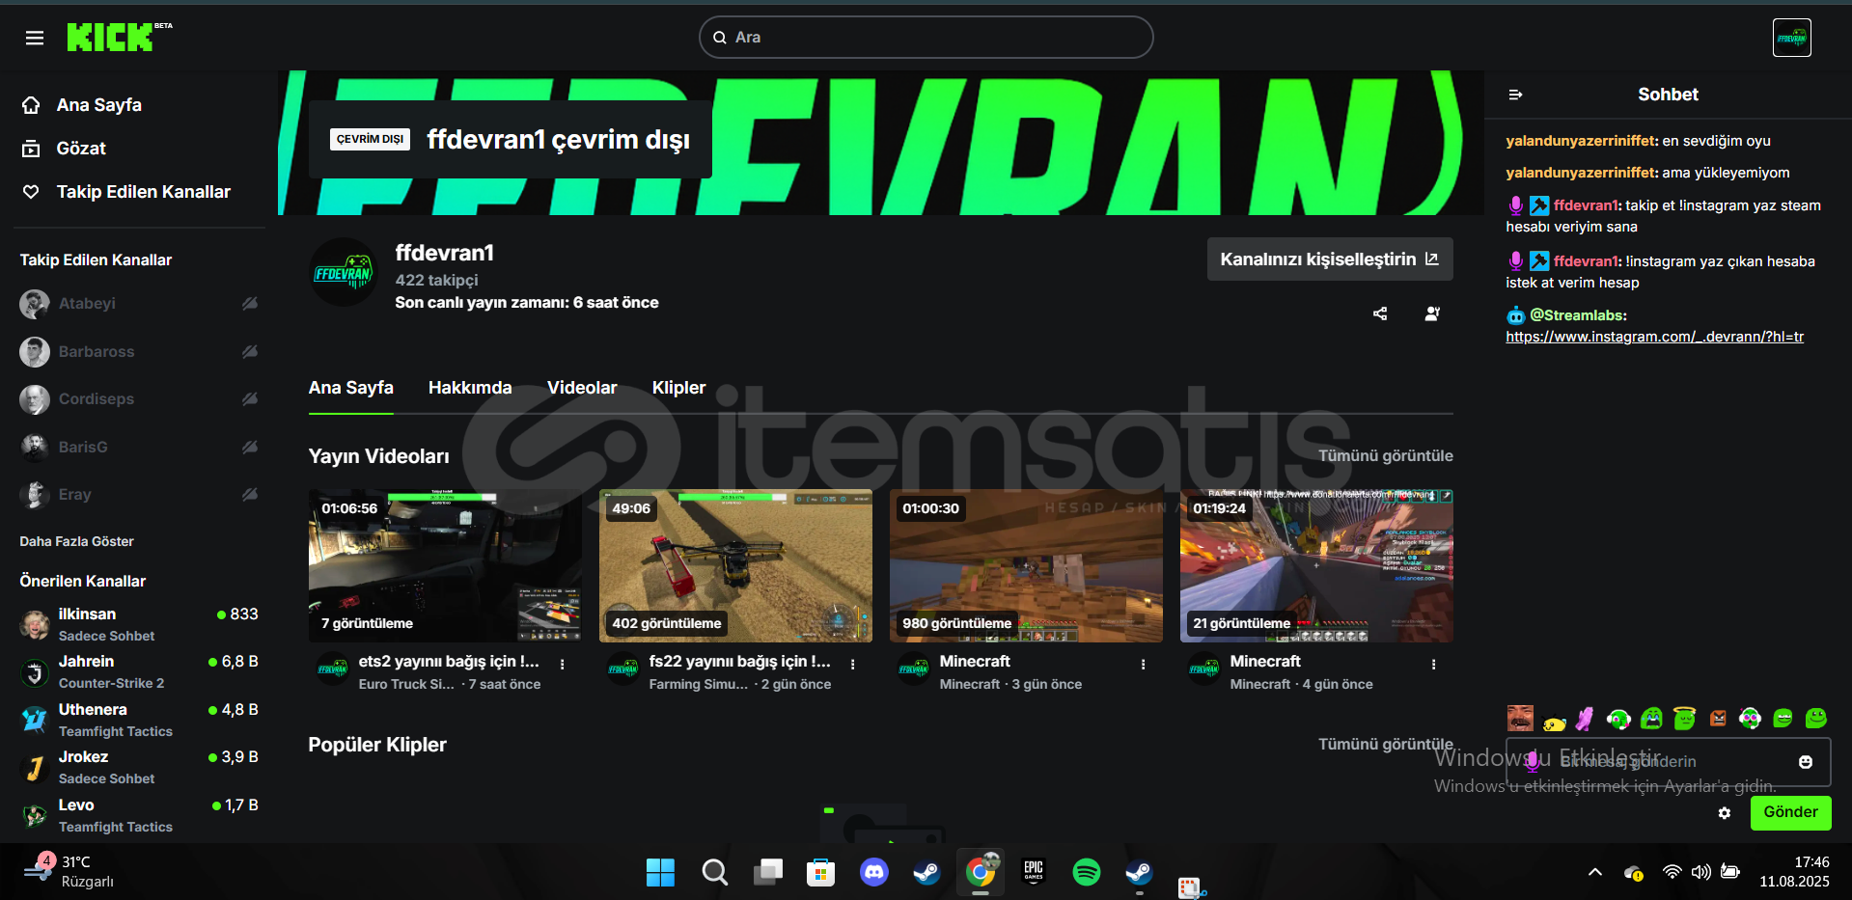
Task: Open options menu for ets2 video
Action: pos(562,665)
